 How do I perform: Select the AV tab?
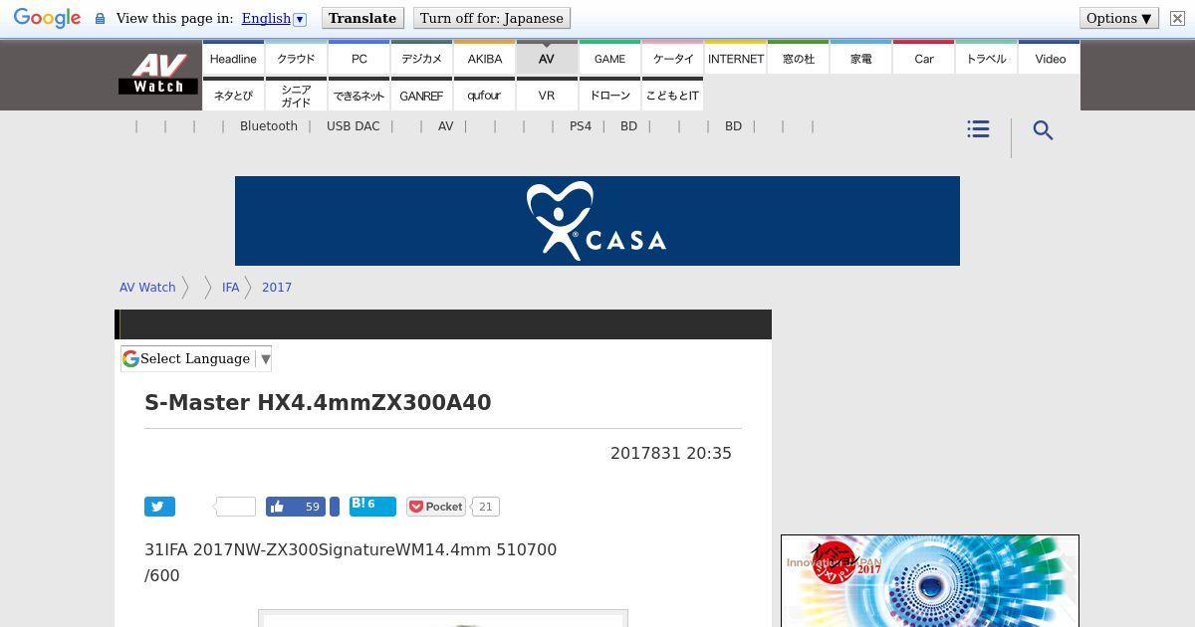(547, 59)
